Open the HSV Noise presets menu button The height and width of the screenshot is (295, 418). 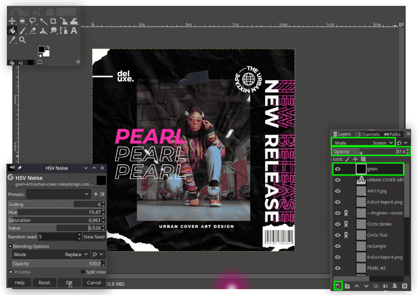tap(102, 194)
